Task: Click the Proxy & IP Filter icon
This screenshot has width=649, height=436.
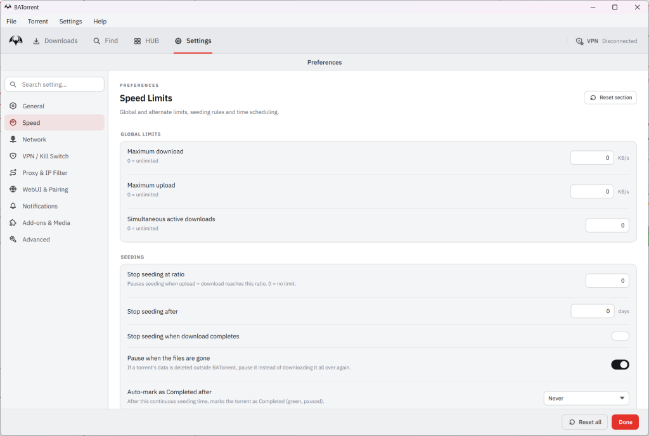Action: click(x=13, y=172)
